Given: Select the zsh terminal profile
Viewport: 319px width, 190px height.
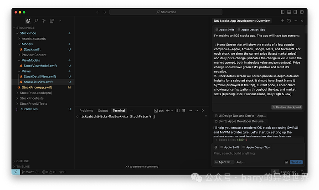Looking at the screenshot, I should click(159, 111).
